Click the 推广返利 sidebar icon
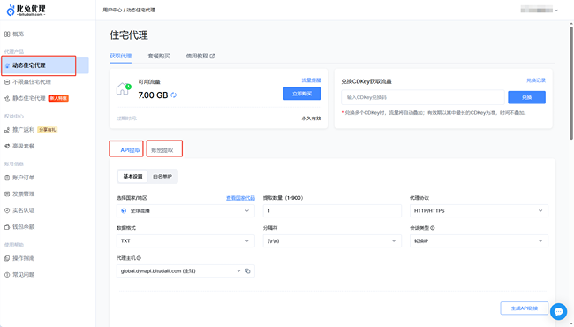The width and height of the screenshot is (574, 327). coord(7,130)
